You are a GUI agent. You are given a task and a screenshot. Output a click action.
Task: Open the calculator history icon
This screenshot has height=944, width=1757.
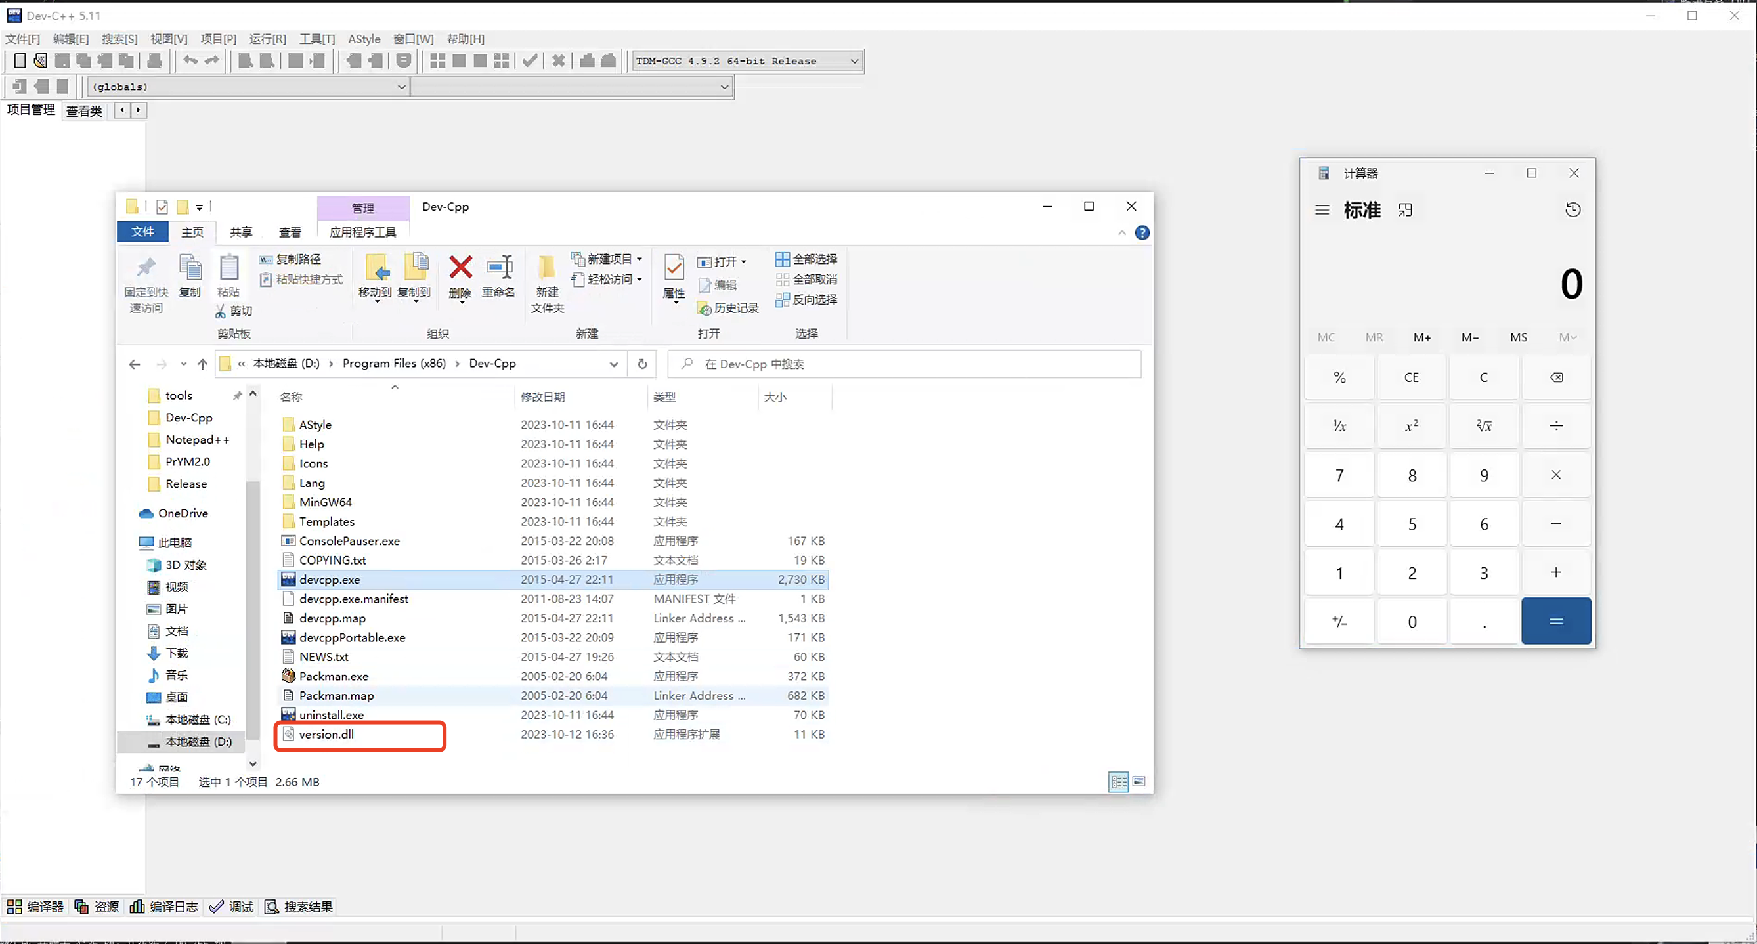[1572, 210]
